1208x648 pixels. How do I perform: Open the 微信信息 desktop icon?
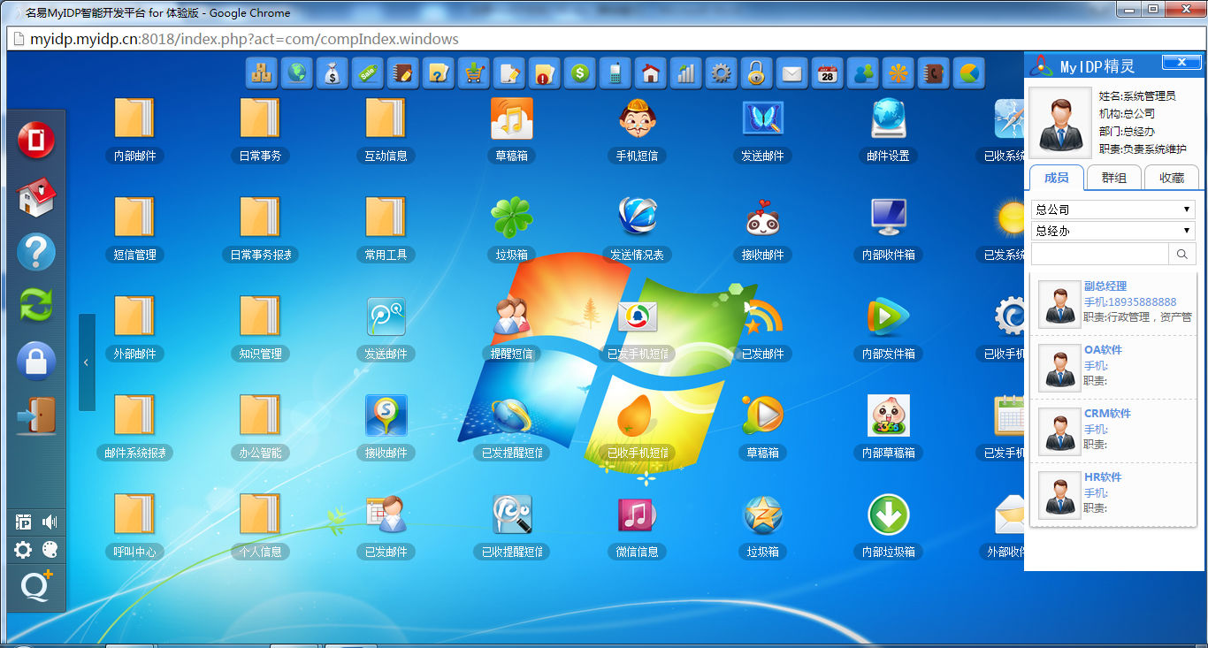pyautogui.click(x=637, y=515)
